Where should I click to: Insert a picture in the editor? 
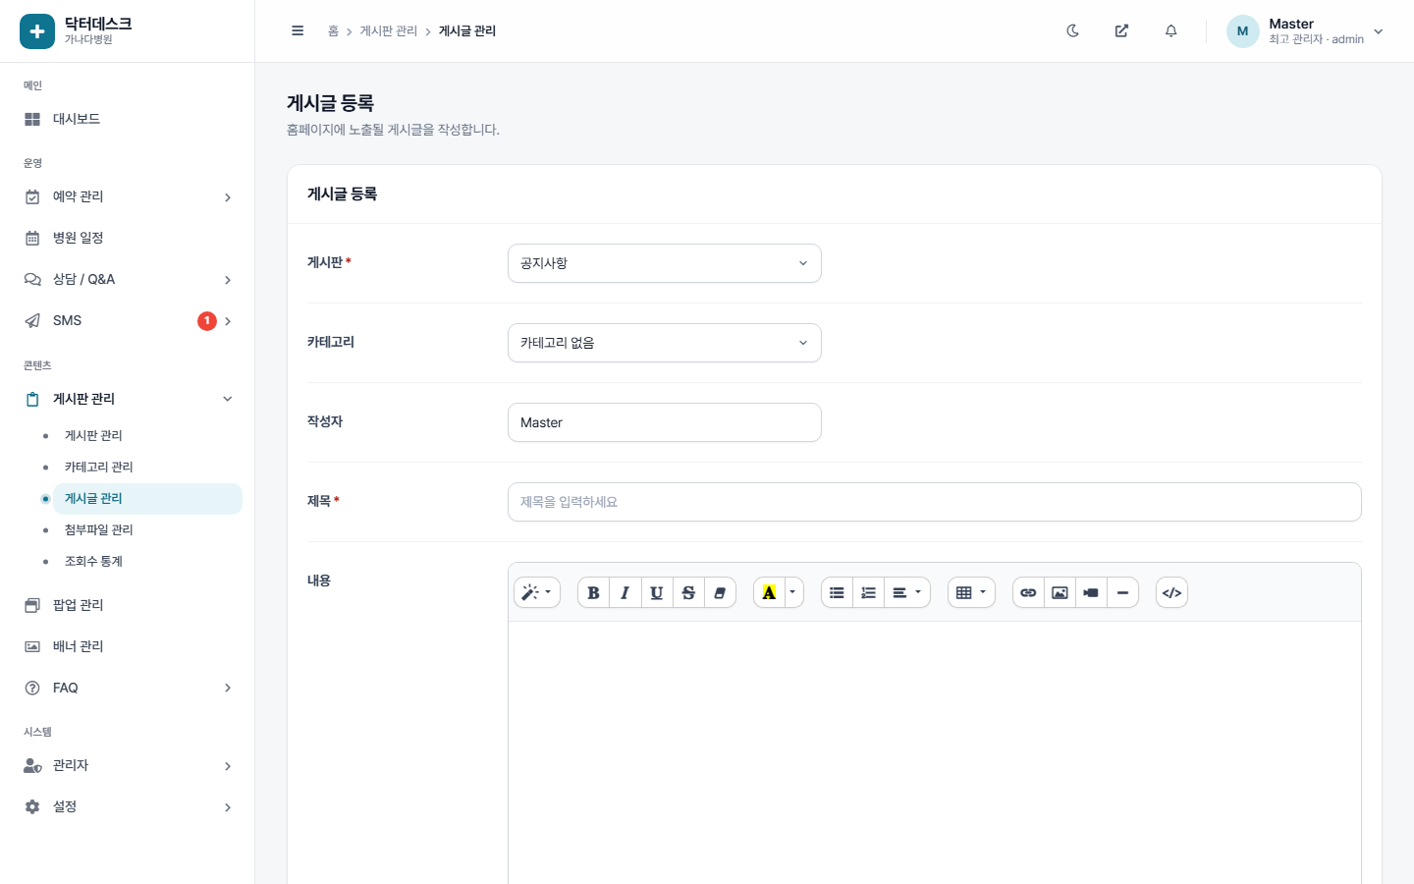[x=1060, y=592]
